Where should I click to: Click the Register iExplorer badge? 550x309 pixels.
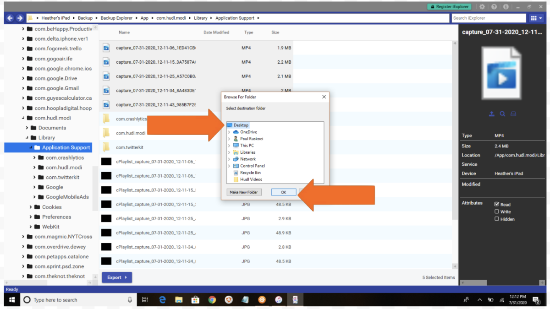click(450, 7)
